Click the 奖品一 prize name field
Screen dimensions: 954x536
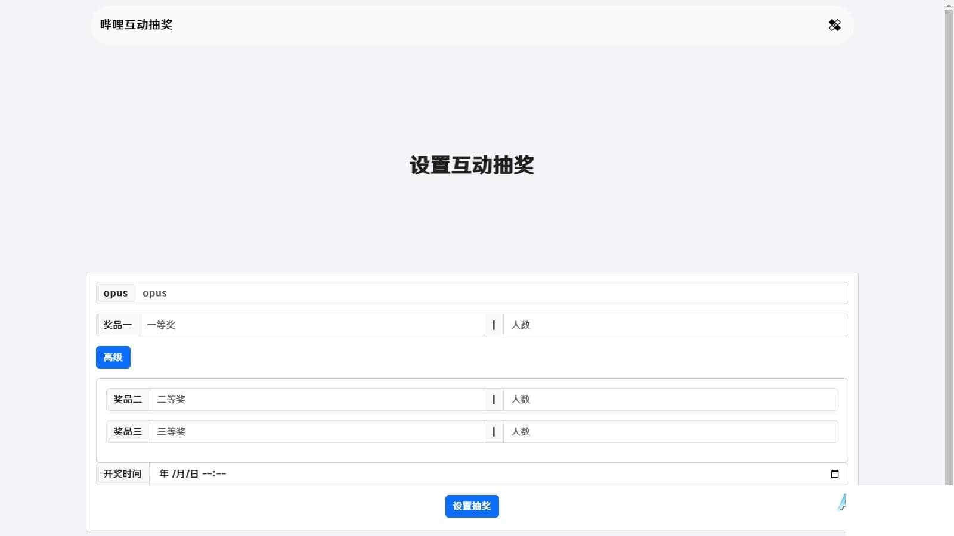311,325
